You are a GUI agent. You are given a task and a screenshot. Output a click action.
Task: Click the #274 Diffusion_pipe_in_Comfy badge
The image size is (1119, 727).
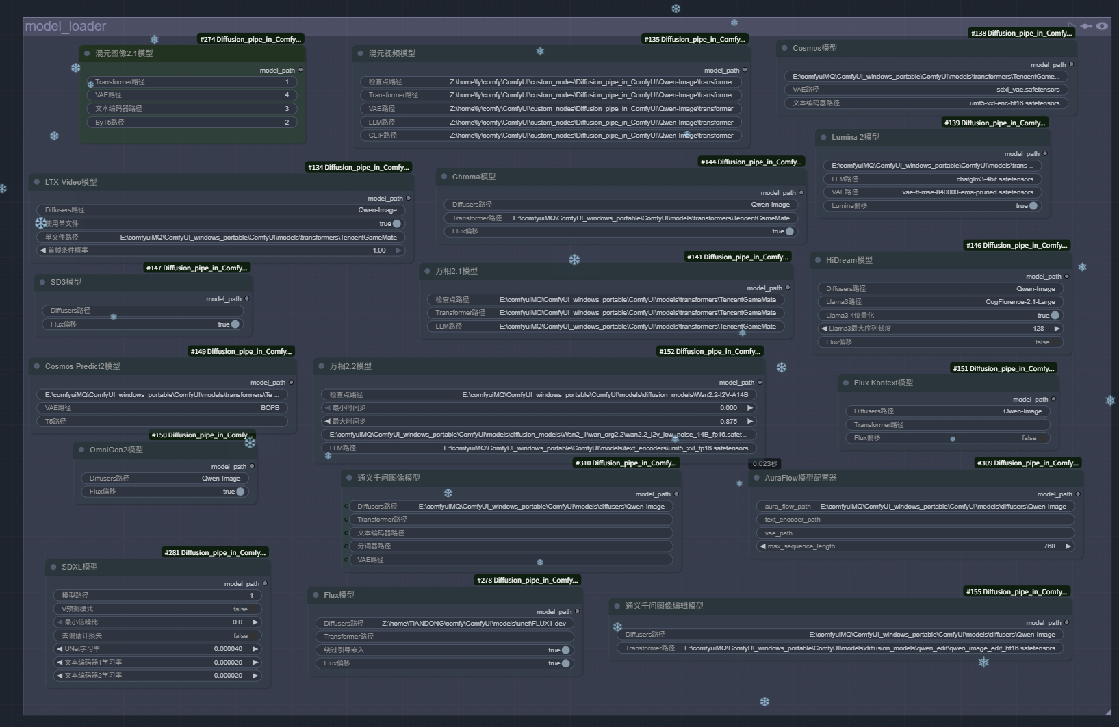(250, 39)
